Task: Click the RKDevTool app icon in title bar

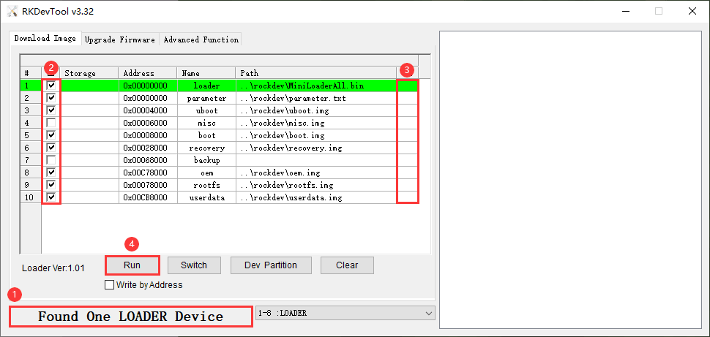Action: pos(12,11)
